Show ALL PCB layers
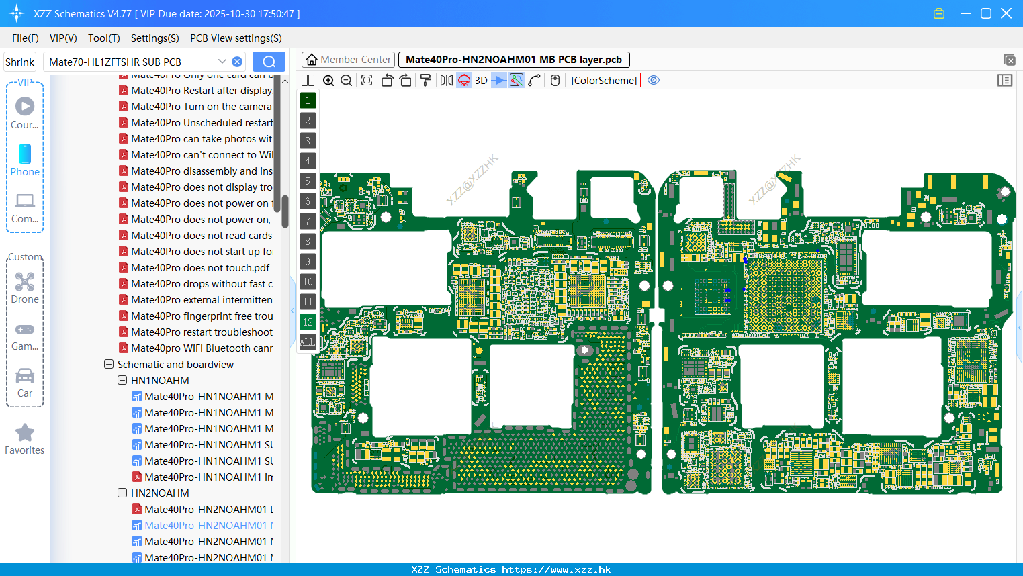Image resolution: width=1023 pixels, height=576 pixels. tap(308, 342)
